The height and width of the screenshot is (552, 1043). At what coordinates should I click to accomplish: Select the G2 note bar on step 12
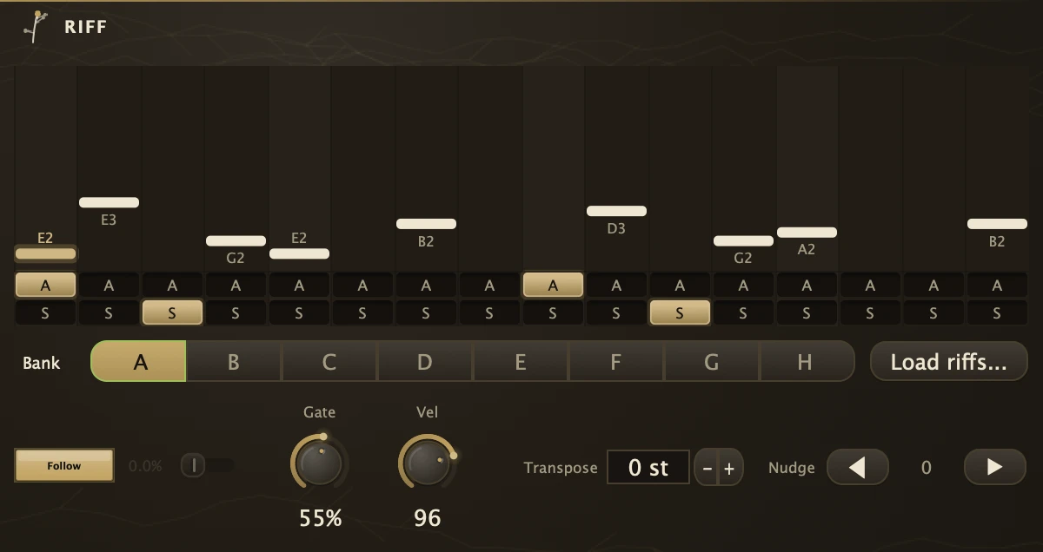tap(743, 240)
